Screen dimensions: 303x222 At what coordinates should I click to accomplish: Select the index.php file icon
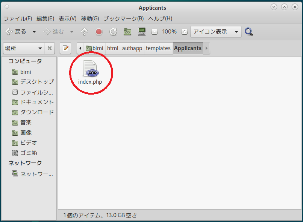pyautogui.click(x=91, y=68)
